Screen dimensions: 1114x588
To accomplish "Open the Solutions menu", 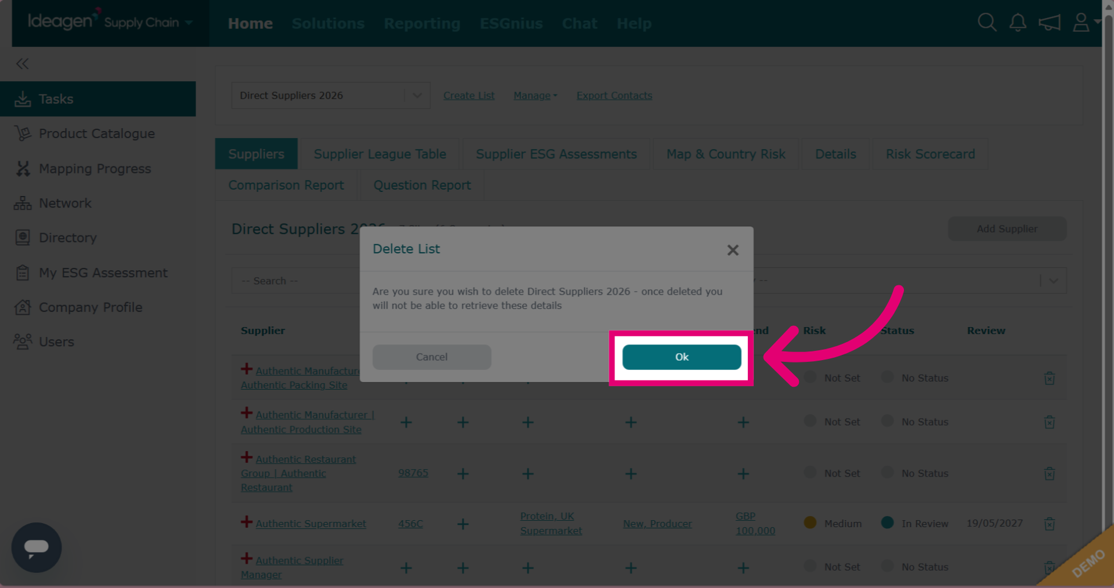I will coord(328,24).
